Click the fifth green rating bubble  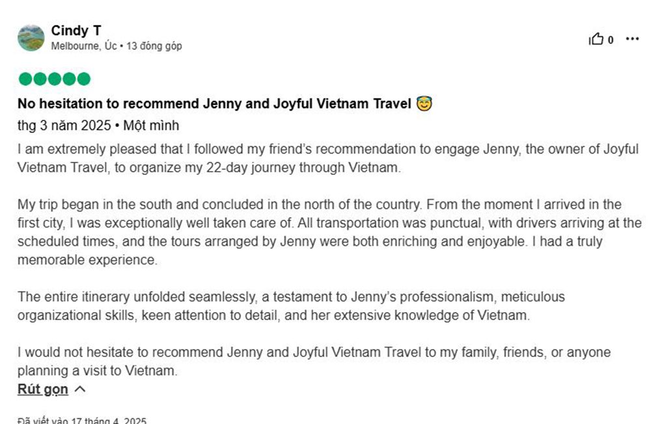83,79
